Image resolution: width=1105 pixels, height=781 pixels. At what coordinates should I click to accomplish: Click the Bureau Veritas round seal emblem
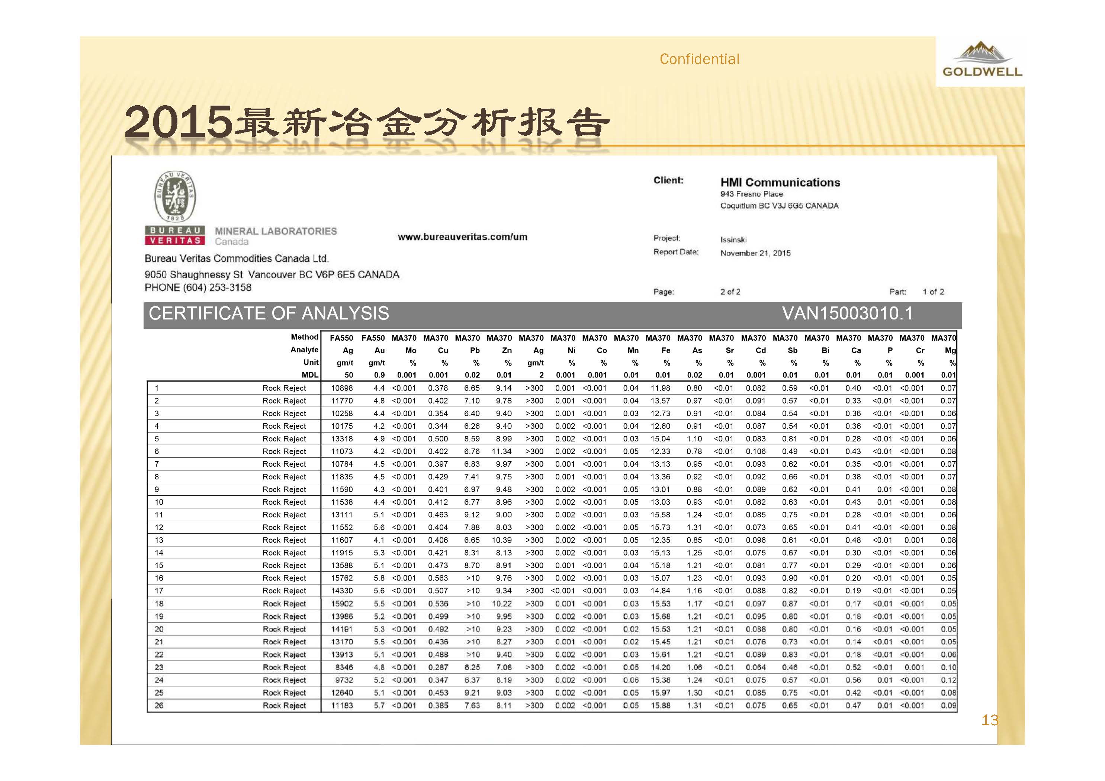pos(175,196)
